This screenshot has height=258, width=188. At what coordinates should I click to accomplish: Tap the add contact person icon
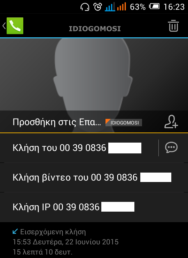pos(171,122)
